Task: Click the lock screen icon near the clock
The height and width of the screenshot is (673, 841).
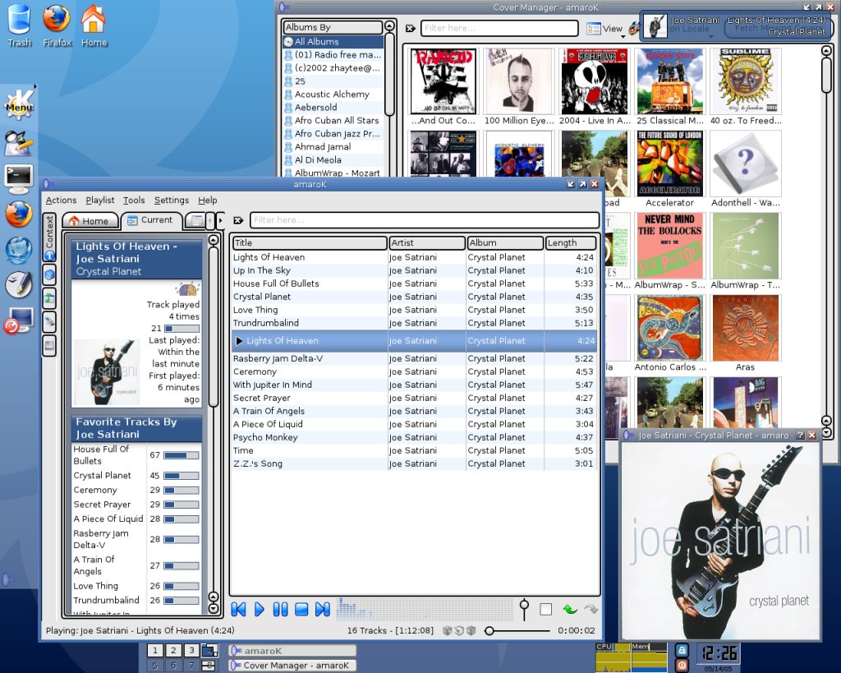Action: 681,650
